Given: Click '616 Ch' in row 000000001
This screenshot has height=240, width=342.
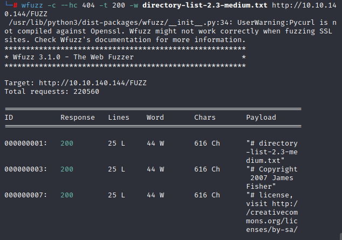Looking at the screenshot, I should pos(207,143).
